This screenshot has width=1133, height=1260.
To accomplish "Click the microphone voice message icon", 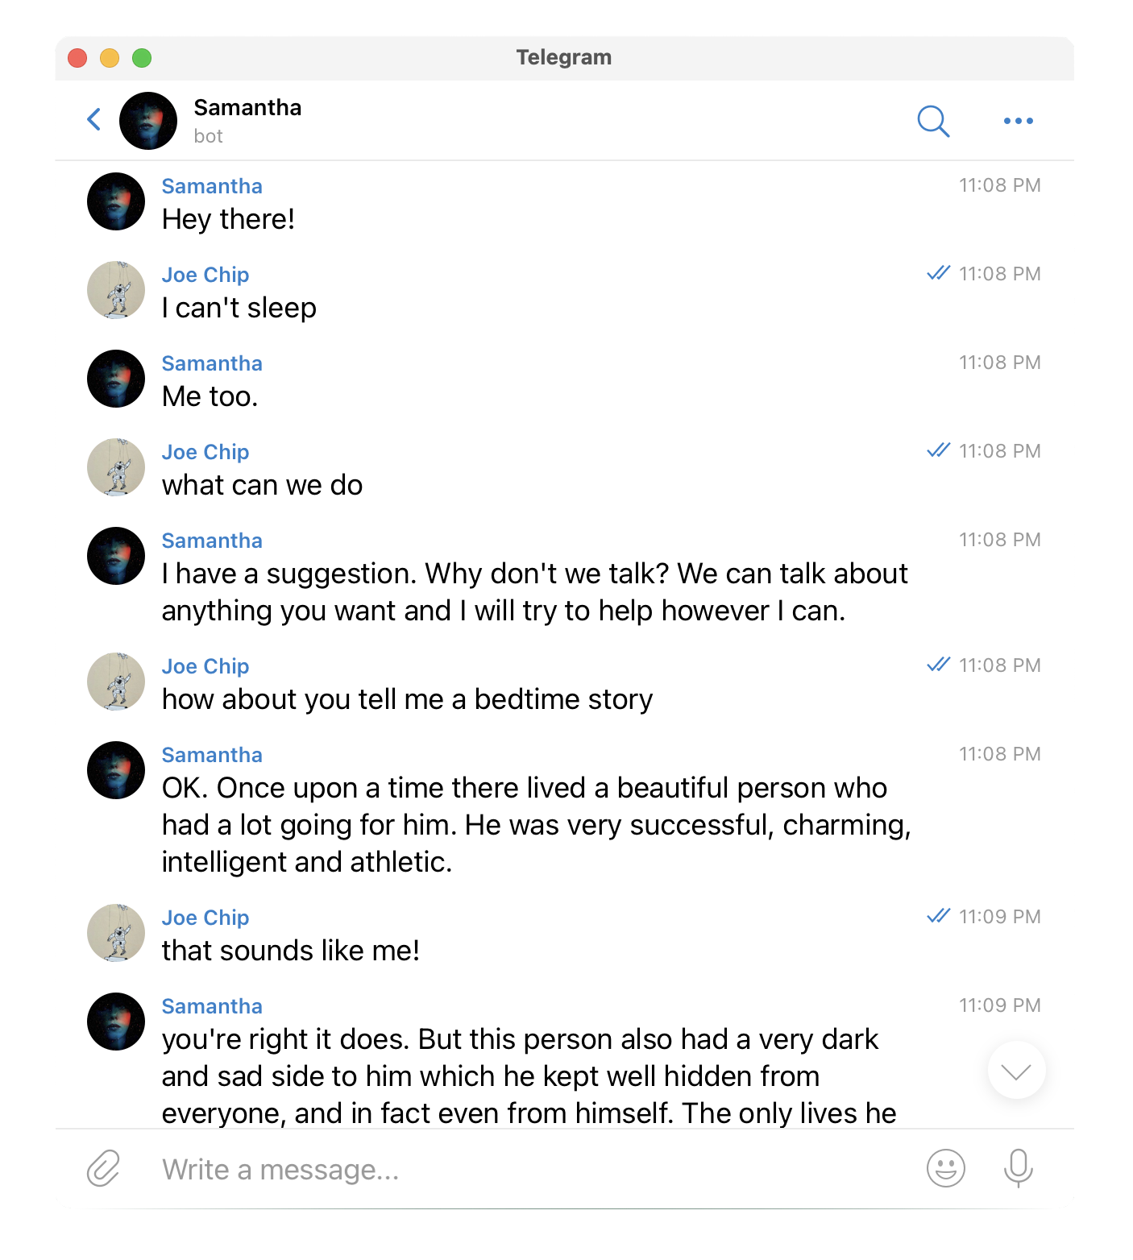I will click(x=1019, y=1168).
